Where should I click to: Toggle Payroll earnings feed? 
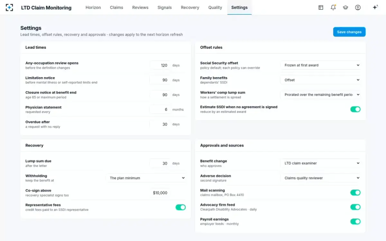355,221
